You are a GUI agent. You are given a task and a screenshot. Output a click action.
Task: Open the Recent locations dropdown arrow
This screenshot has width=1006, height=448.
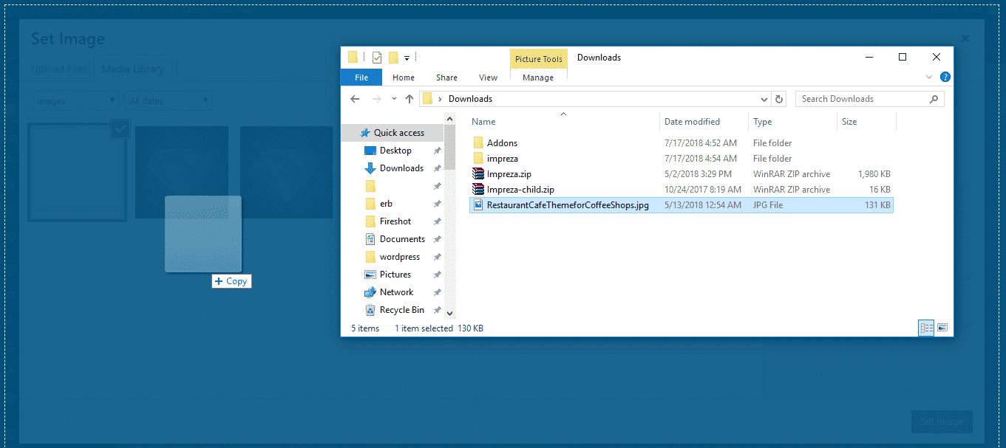click(394, 99)
